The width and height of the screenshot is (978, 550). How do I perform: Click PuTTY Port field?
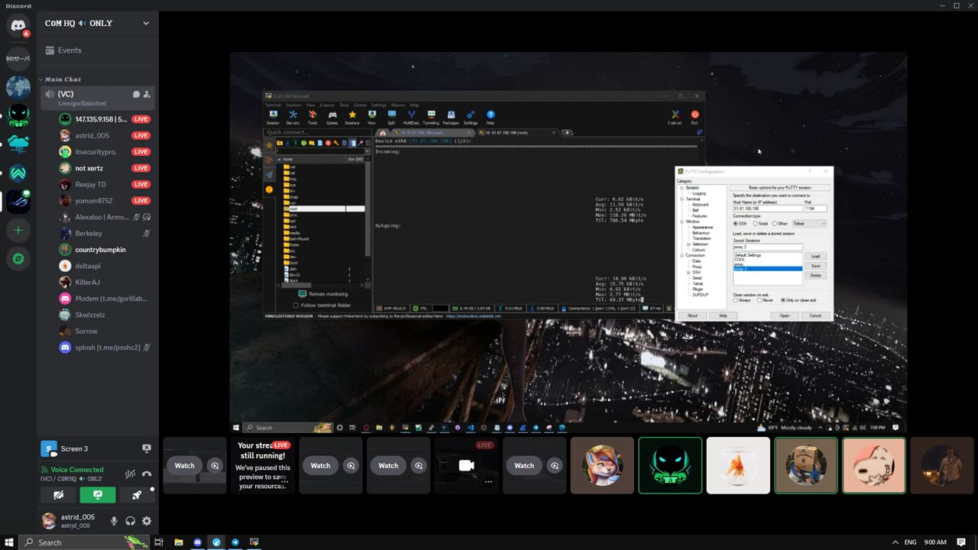pos(815,209)
